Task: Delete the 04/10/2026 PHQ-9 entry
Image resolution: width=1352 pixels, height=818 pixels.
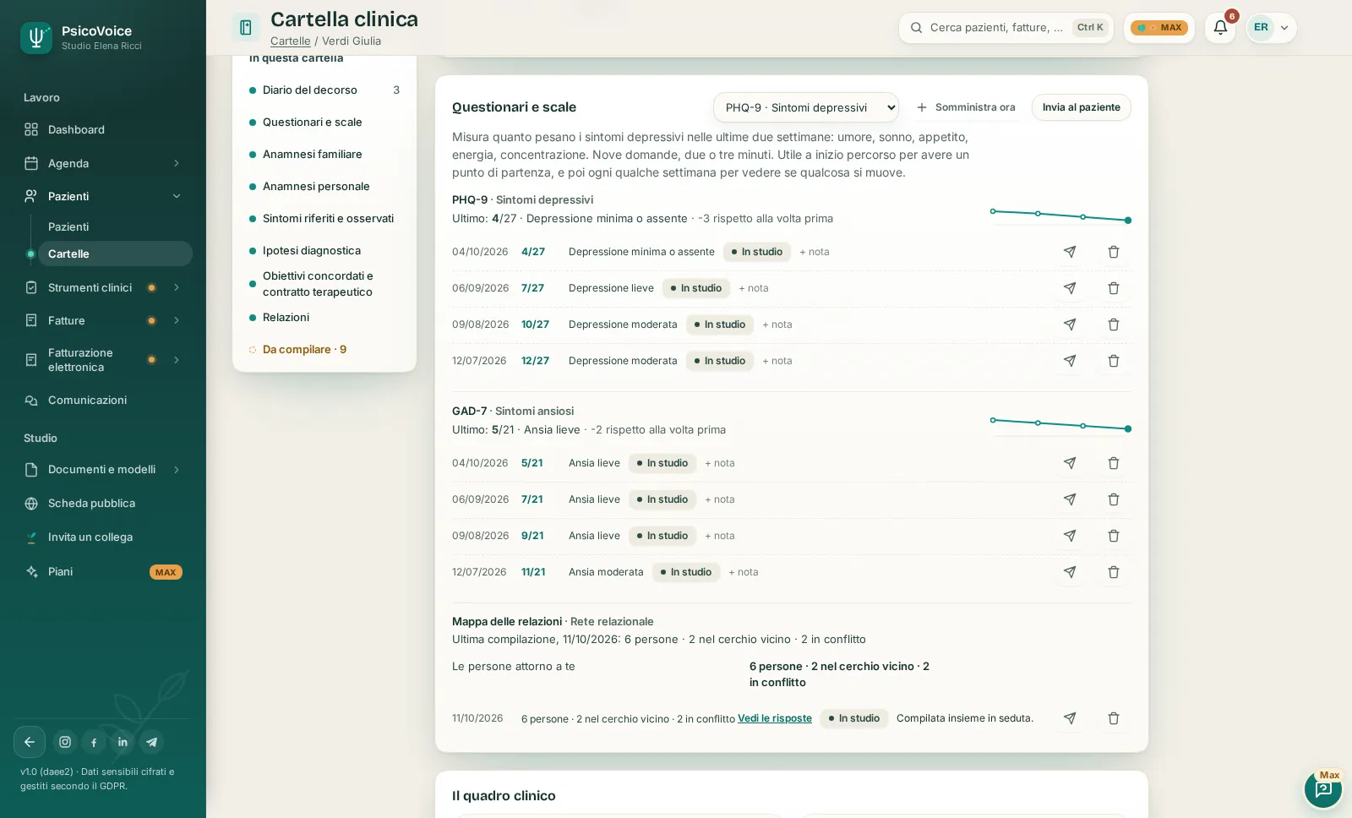Action: (1114, 252)
